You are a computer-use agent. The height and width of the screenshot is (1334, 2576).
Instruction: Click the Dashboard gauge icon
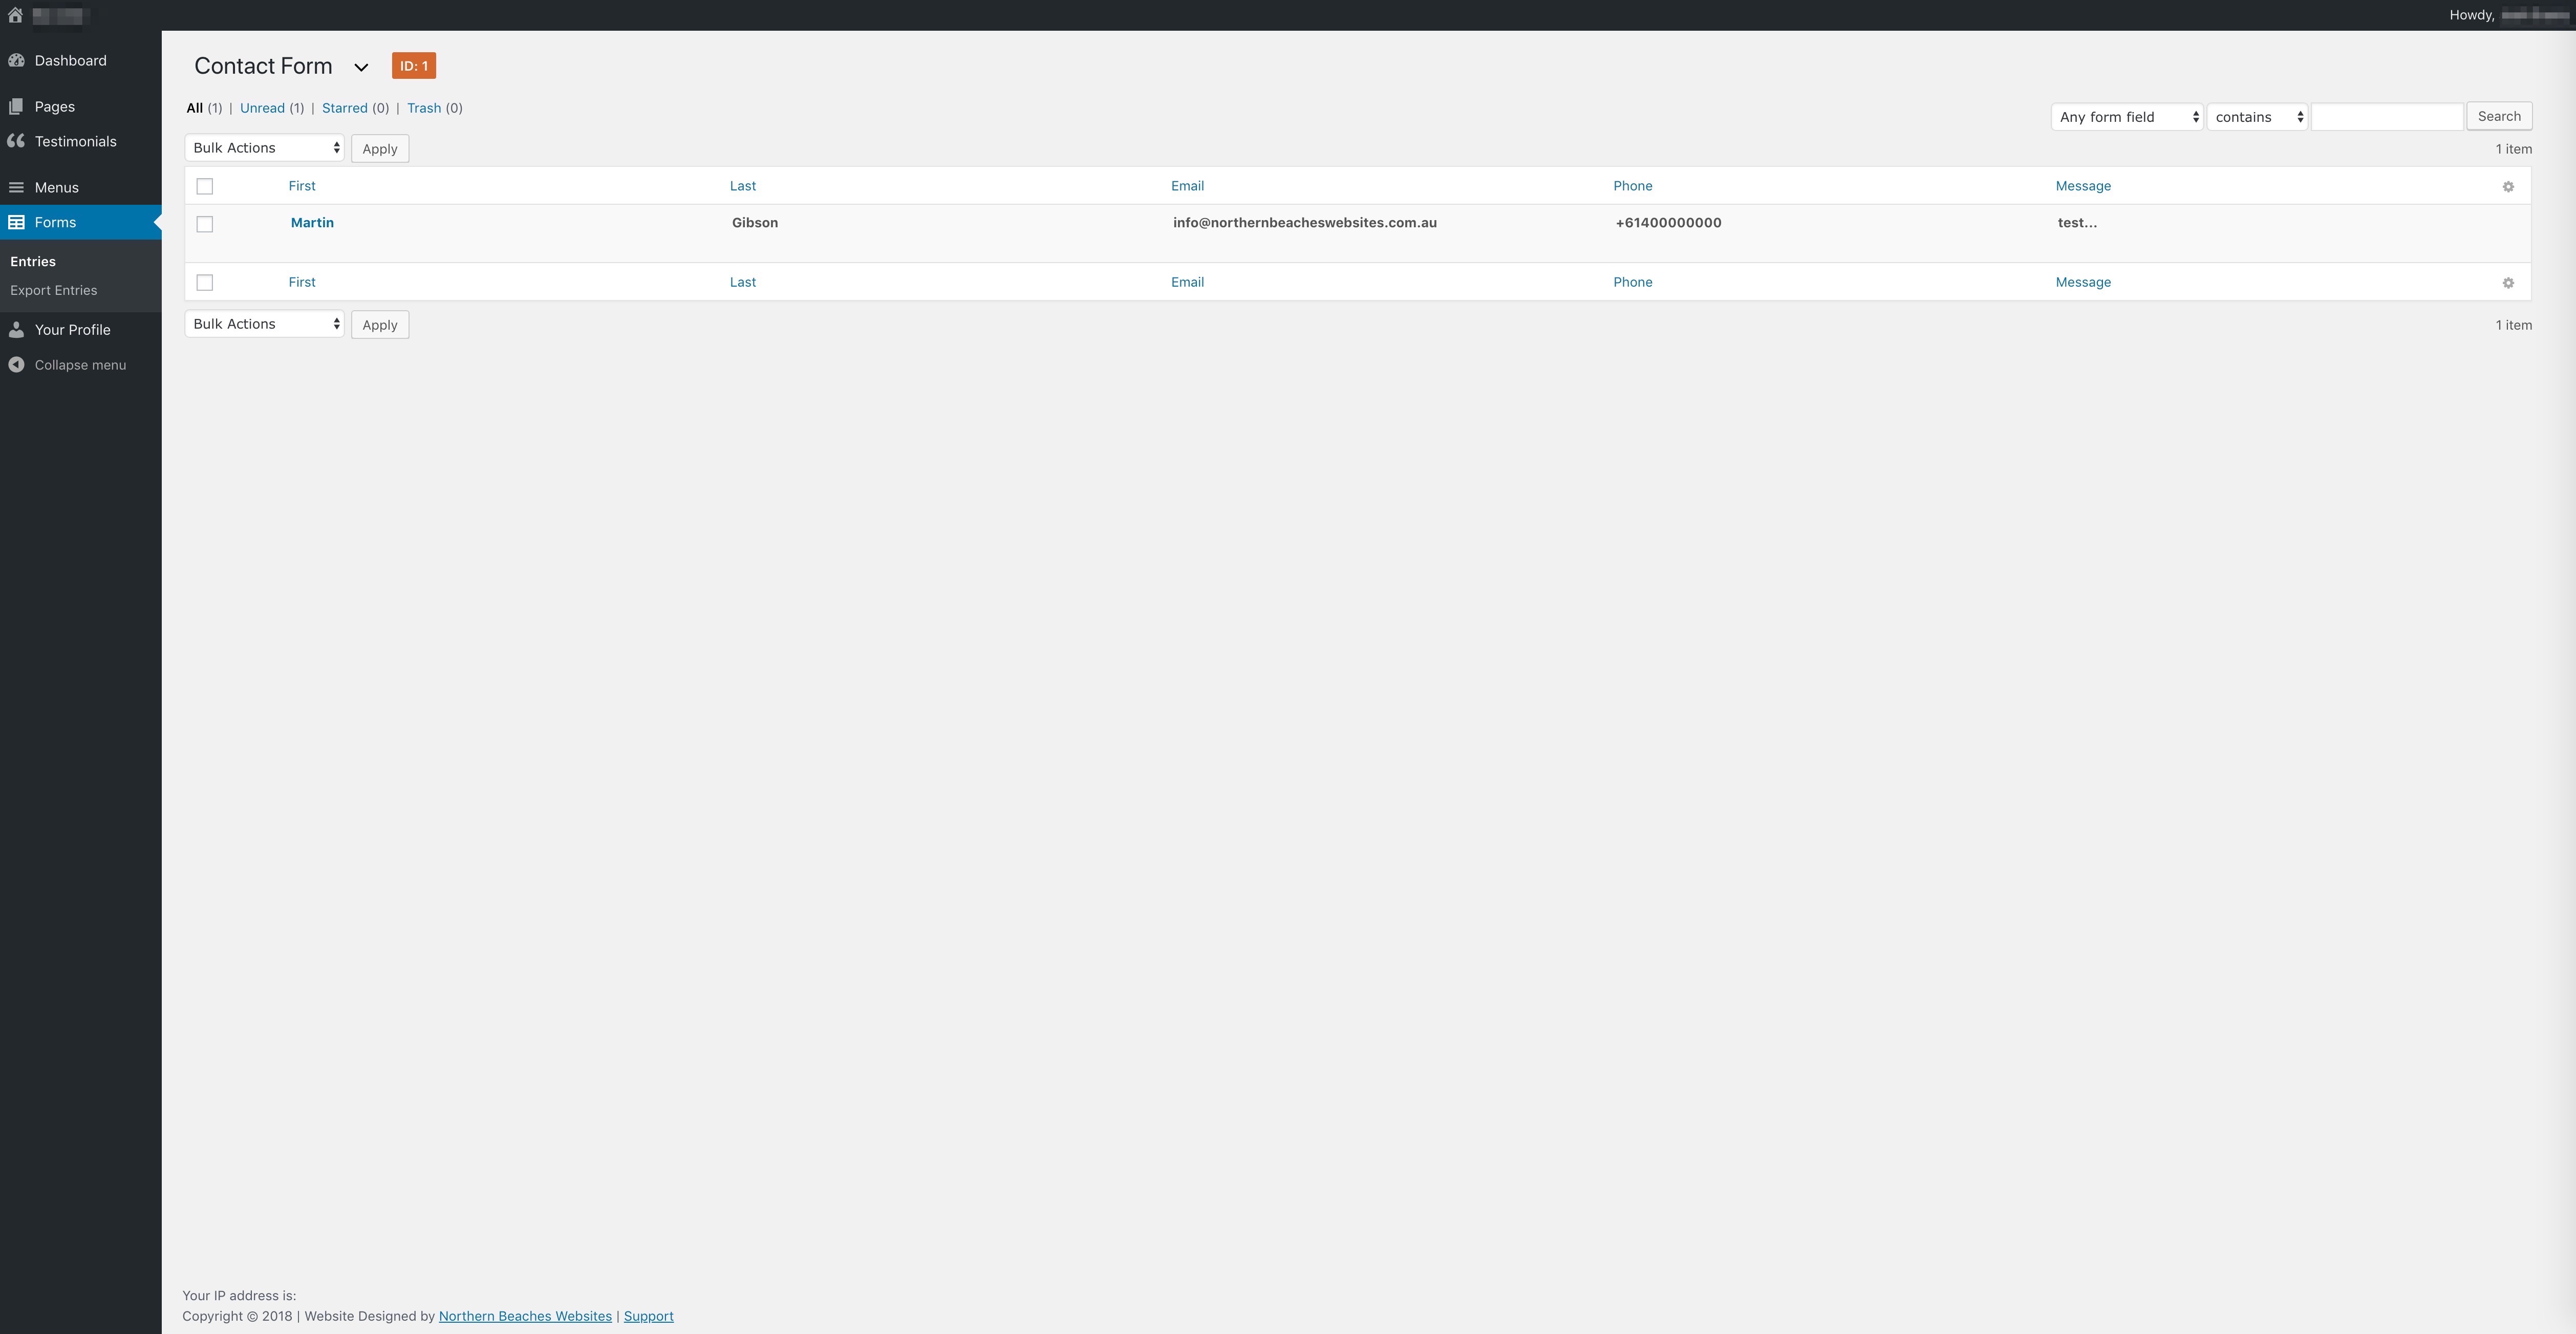(x=16, y=61)
